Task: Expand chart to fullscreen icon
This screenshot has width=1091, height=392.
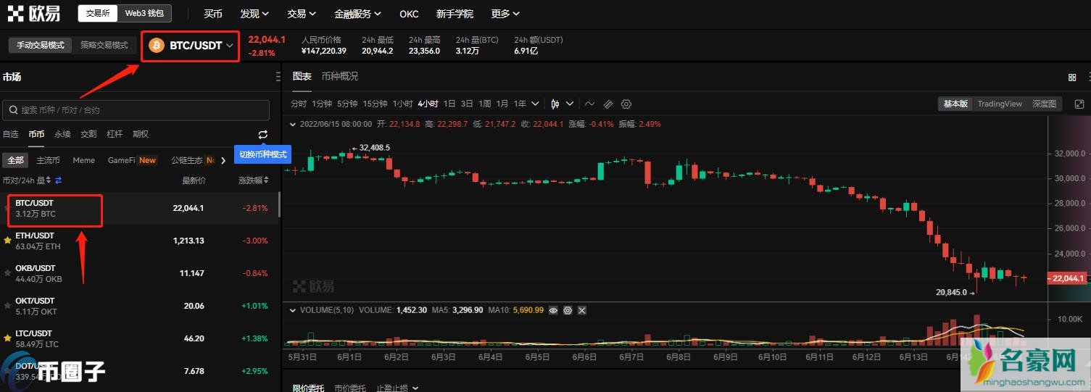Action: (x=1079, y=104)
